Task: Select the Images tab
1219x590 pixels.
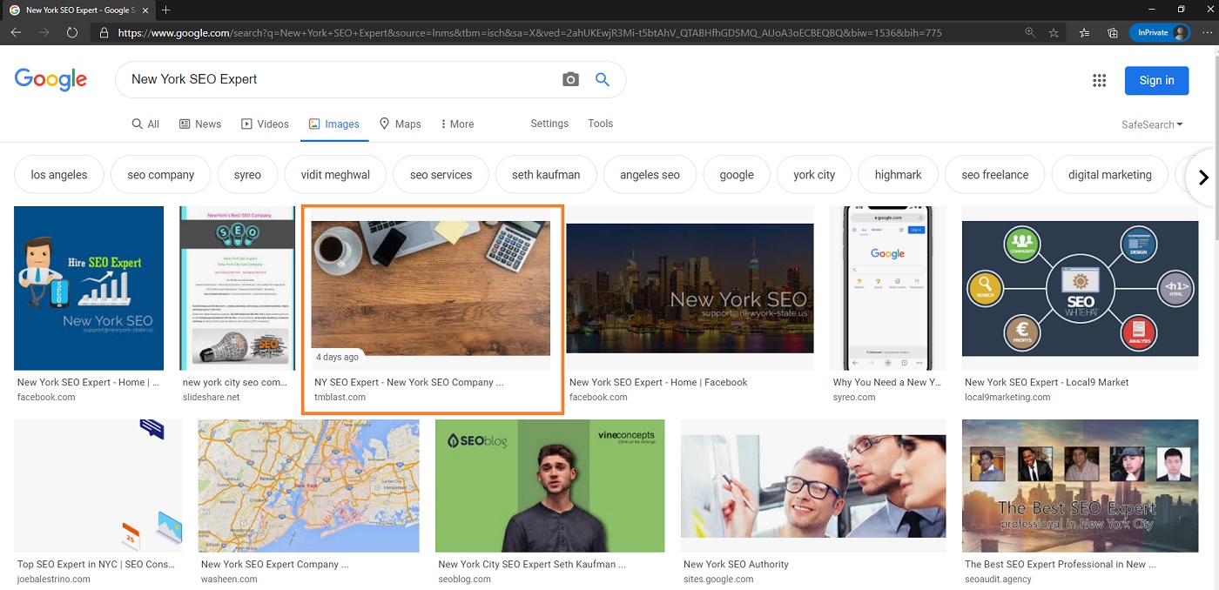Action: pos(333,124)
